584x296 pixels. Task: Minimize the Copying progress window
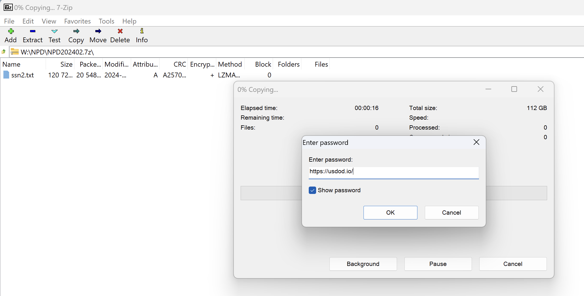click(x=488, y=89)
